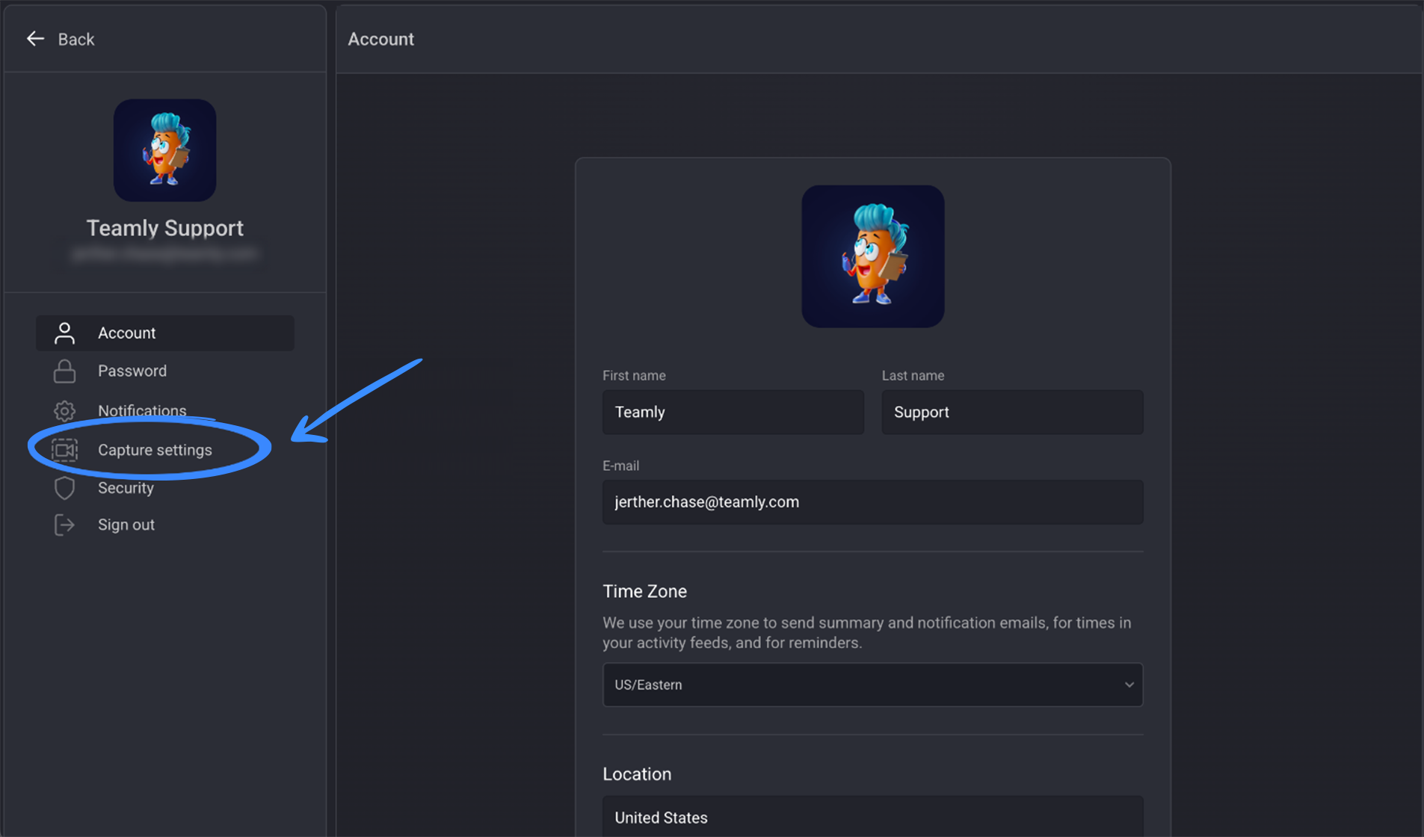
Task: Click the time zone dropdown chevron
Action: pos(1129,685)
